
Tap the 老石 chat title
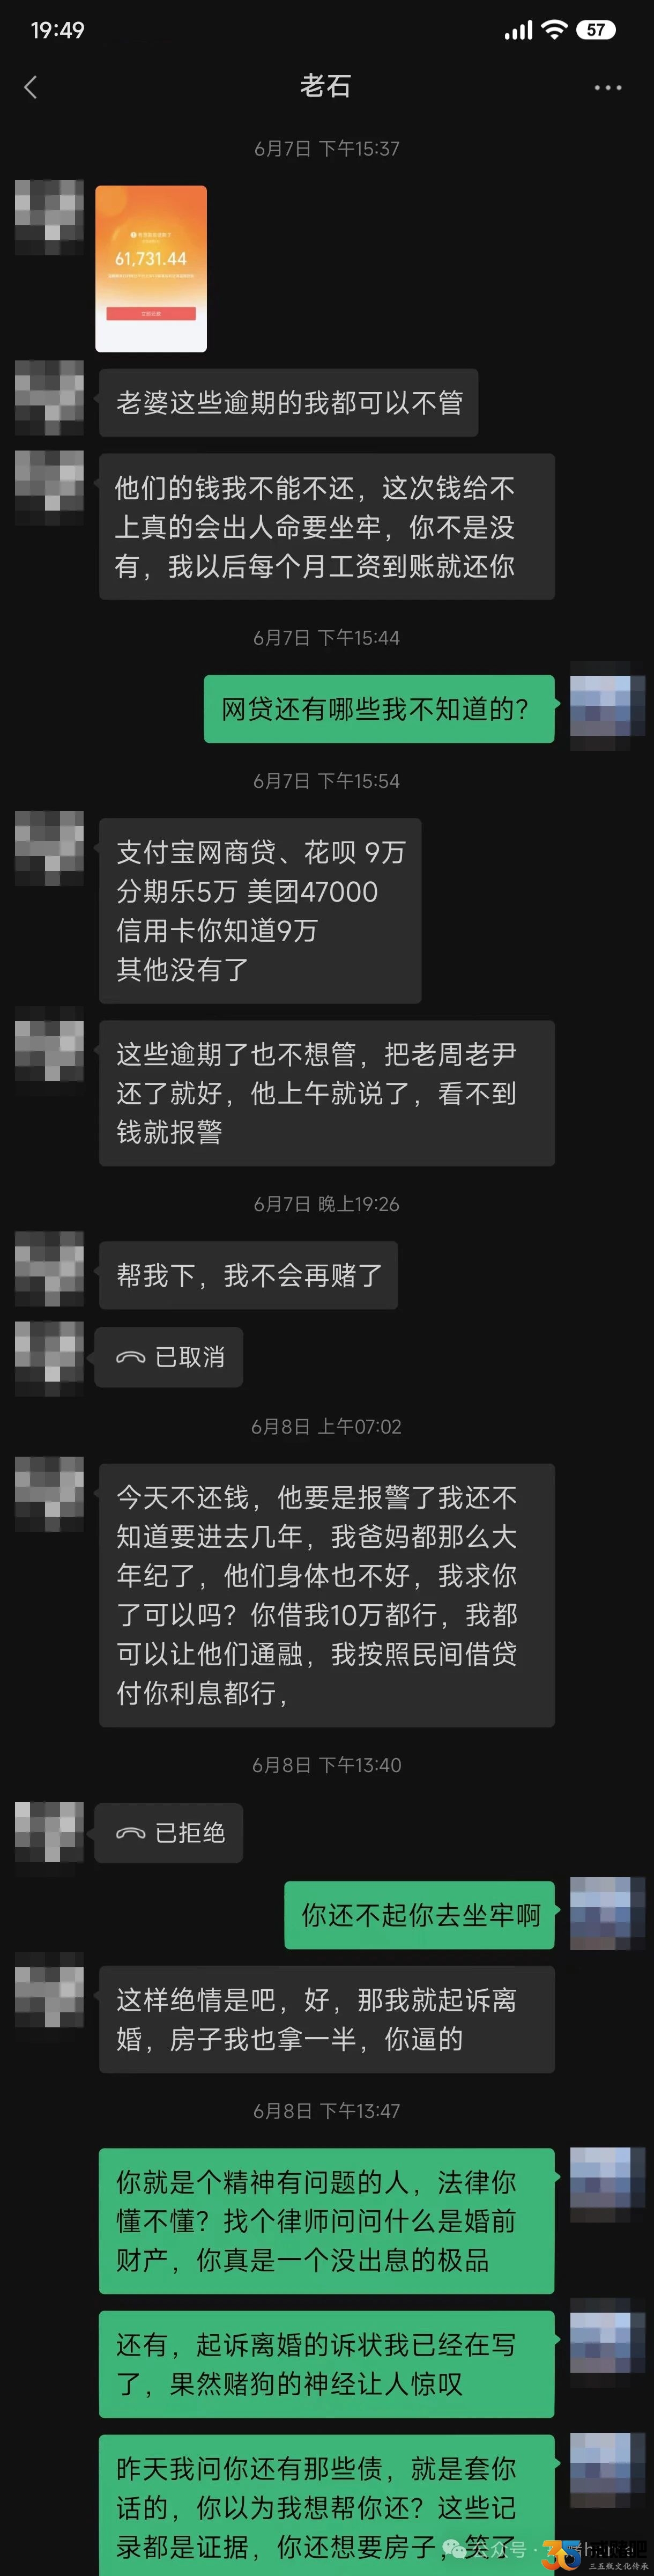pos(326,86)
